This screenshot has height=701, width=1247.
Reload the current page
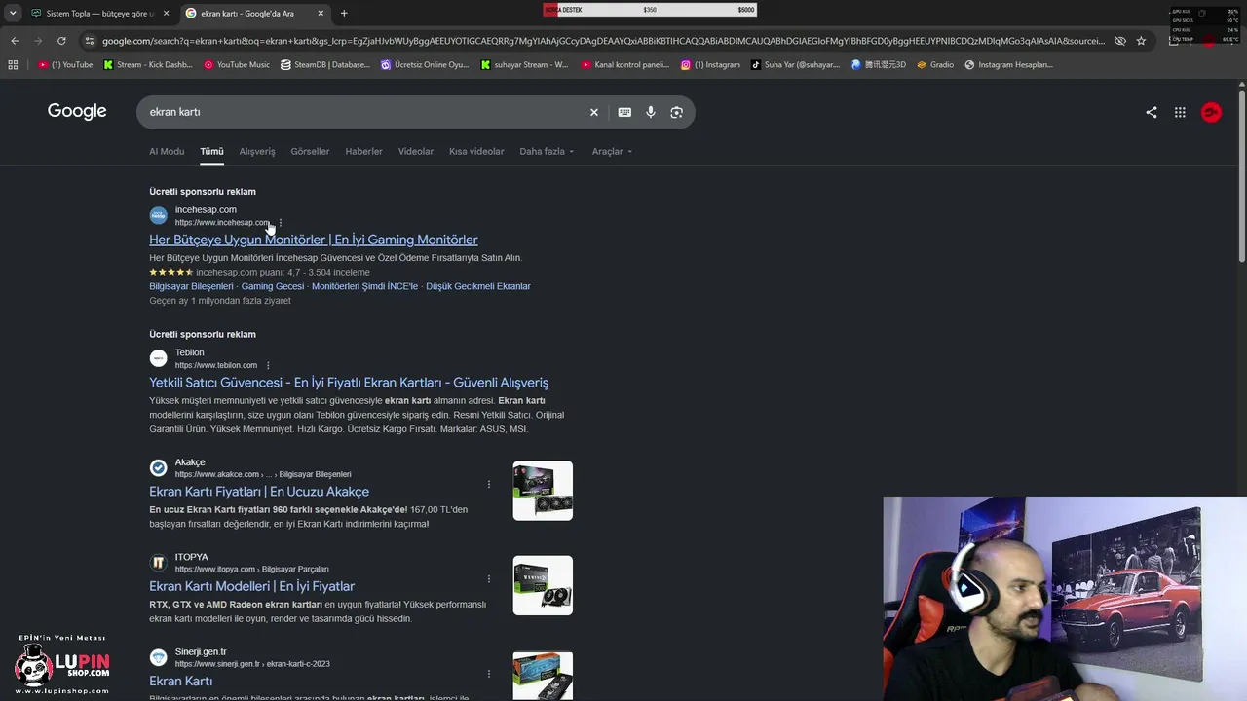(61, 41)
